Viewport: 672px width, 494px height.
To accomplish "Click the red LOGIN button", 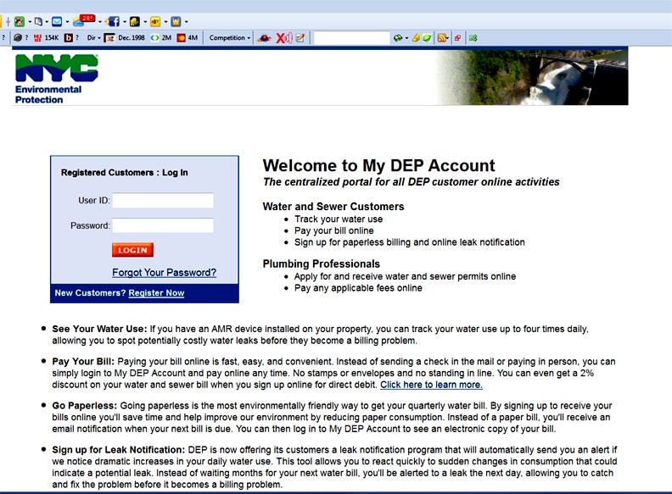I will (132, 250).
